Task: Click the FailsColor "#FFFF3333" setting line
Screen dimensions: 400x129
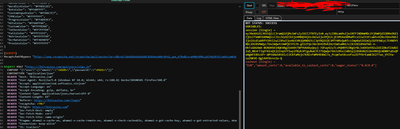Action: (x=28, y=33)
